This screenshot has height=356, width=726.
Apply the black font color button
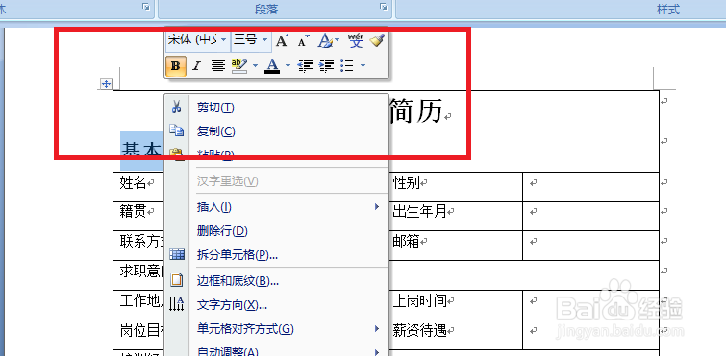coord(272,66)
